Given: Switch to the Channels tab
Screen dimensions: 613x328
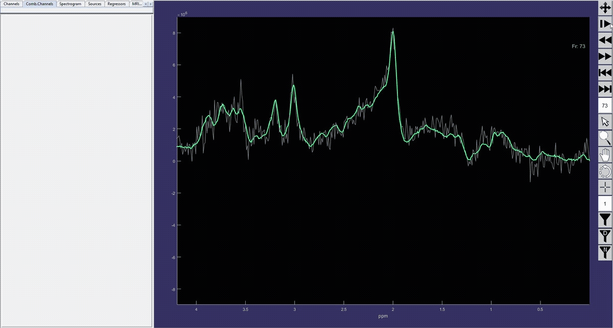Looking at the screenshot, I should (x=11, y=4).
